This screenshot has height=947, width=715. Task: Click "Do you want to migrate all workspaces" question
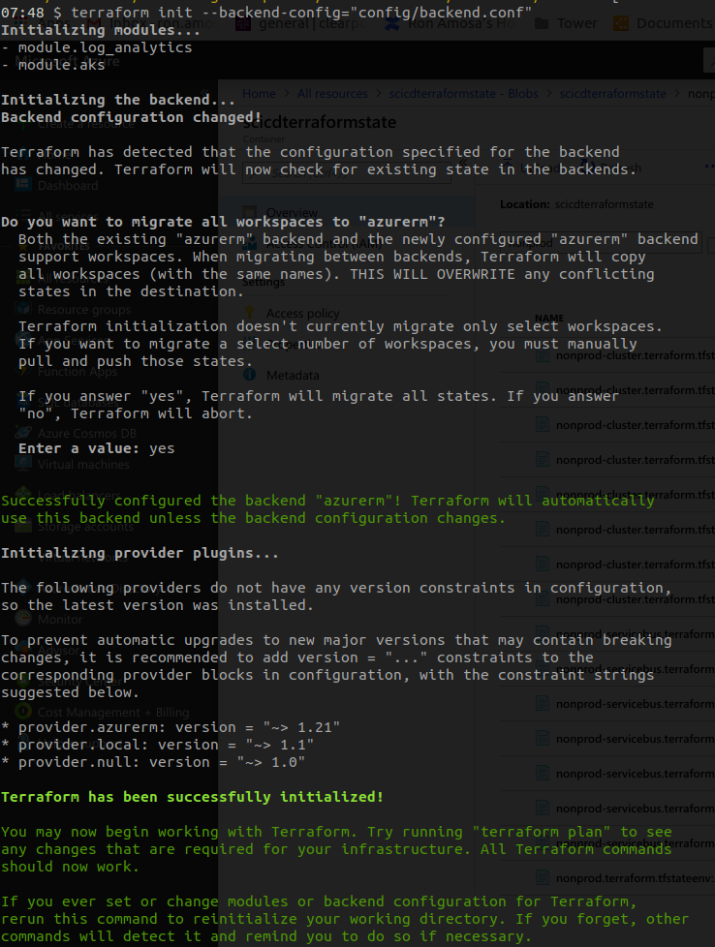pos(223,222)
